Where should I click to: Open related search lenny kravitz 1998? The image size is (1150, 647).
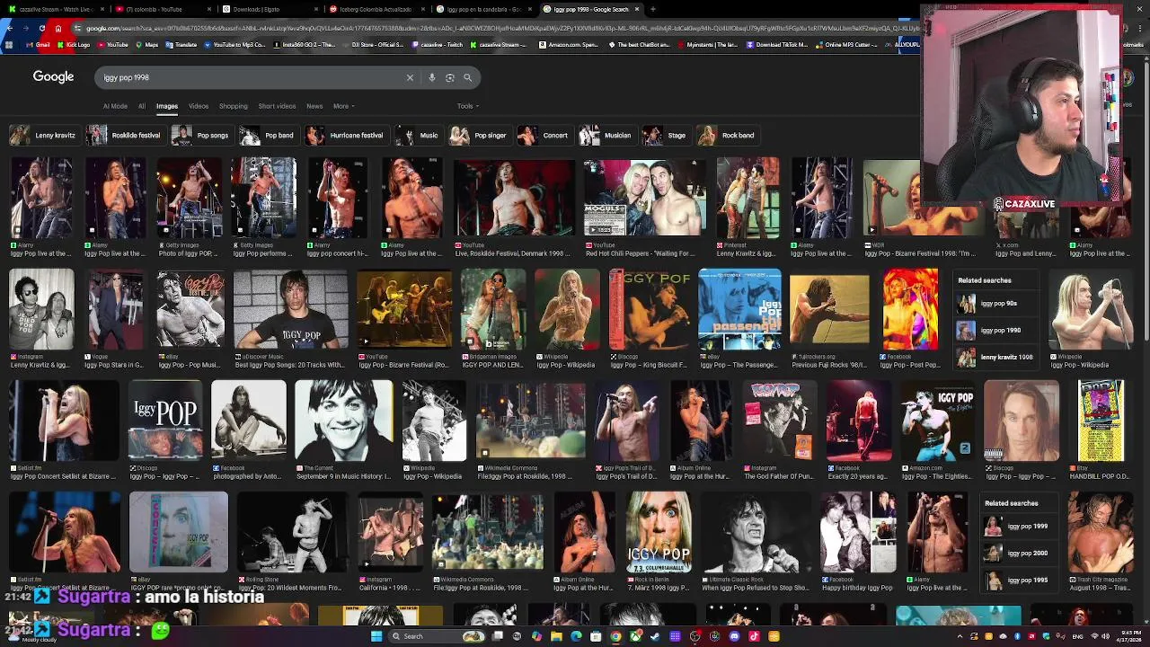click(x=996, y=357)
